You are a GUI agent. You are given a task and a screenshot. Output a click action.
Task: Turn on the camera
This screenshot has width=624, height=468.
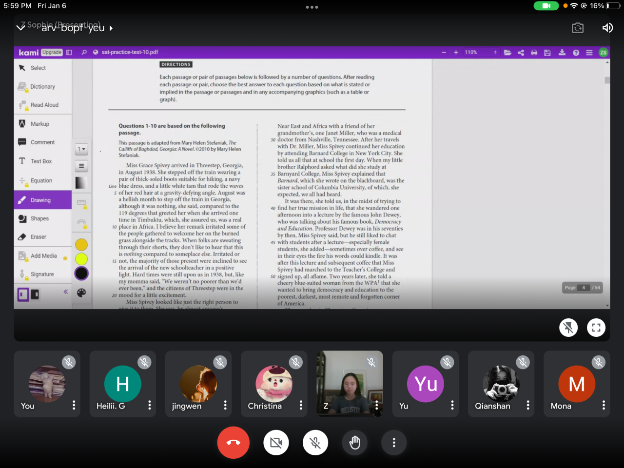click(x=276, y=443)
